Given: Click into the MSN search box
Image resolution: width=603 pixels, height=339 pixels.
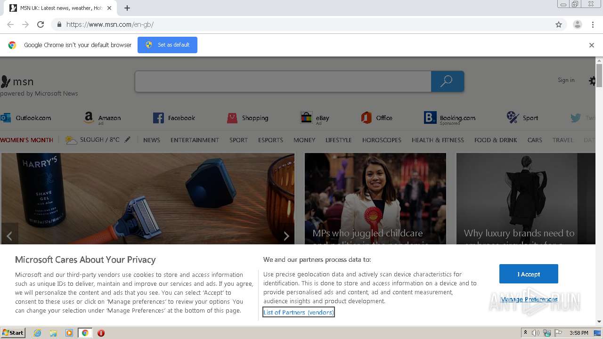Looking at the screenshot, I should 283,81.
